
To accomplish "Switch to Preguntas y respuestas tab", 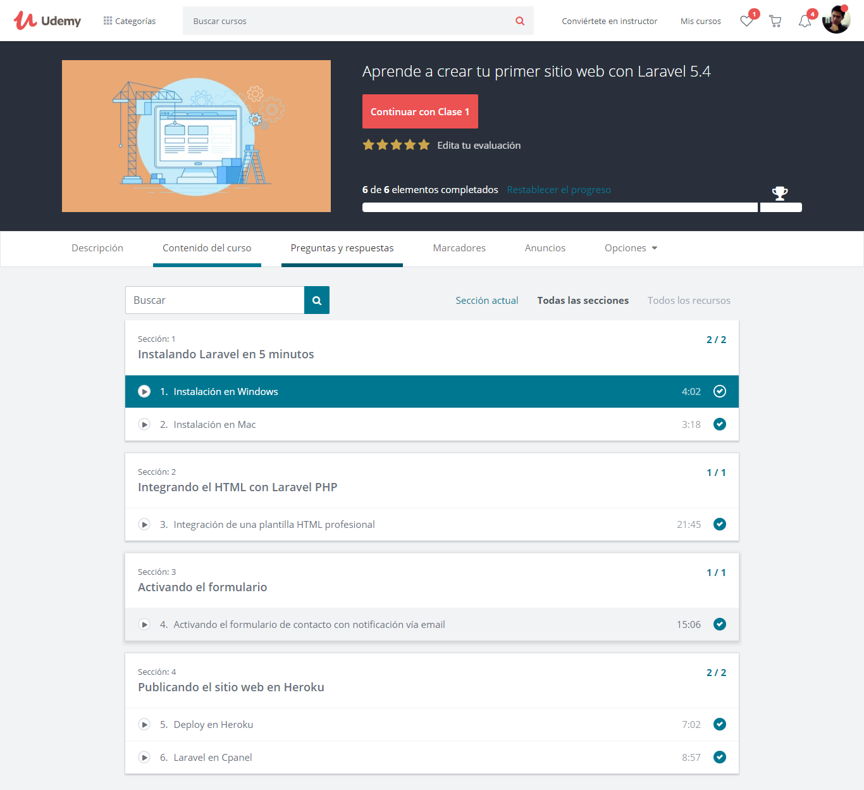I will pyautogui.click(x=342, y=248).
